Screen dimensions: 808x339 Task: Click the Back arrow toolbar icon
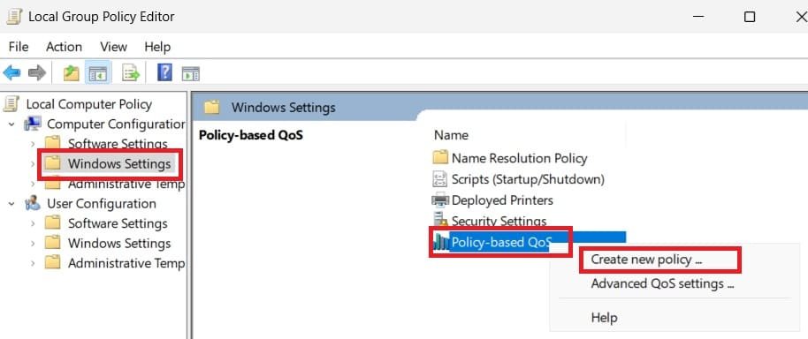click(x=11, y=73)
